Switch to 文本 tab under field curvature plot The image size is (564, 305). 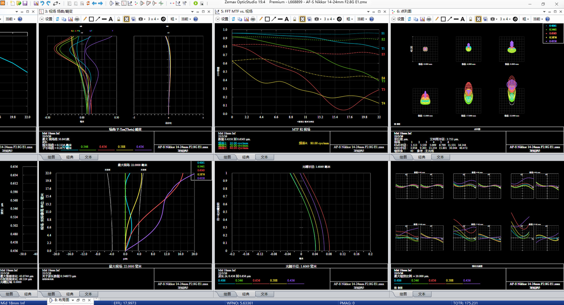point(88,157)
